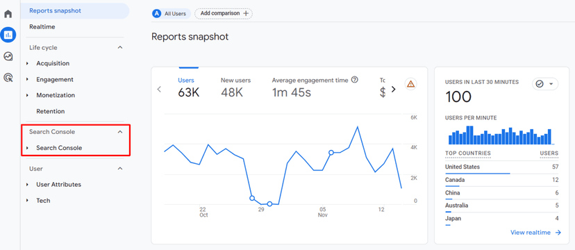Open the Retention report
This screenshot has height=250, width=575.
51,111
